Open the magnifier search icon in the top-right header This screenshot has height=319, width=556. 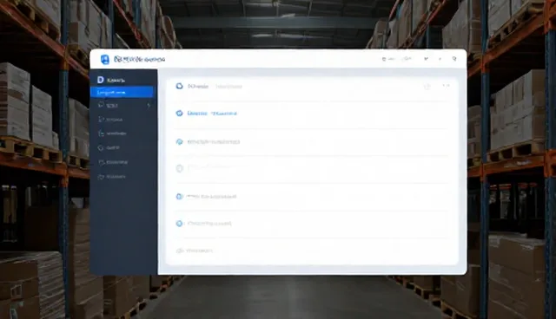pos(454,59)
